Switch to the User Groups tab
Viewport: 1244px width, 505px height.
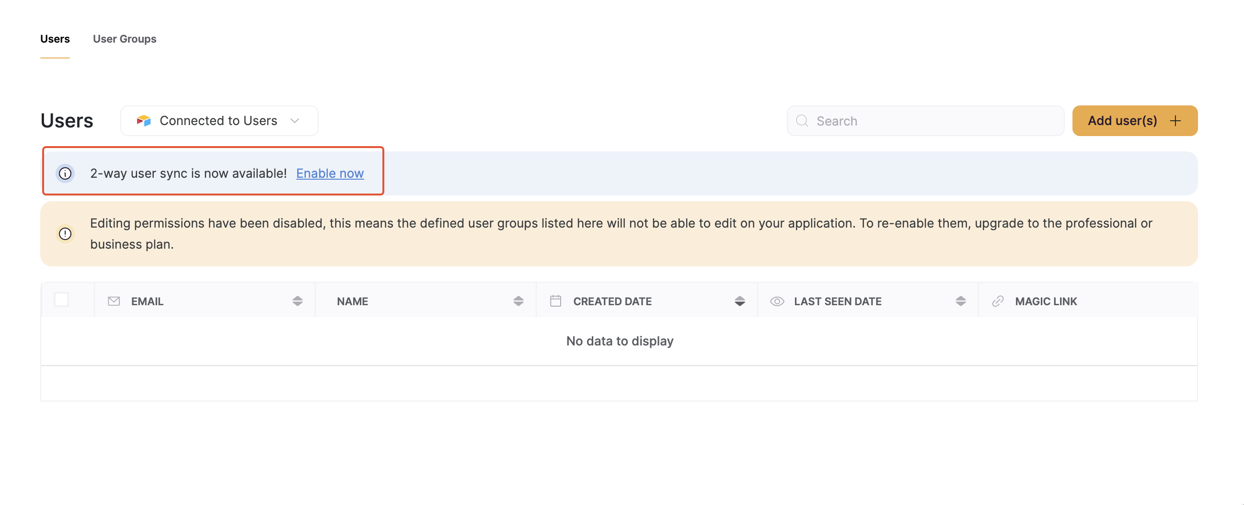[124, 39]
